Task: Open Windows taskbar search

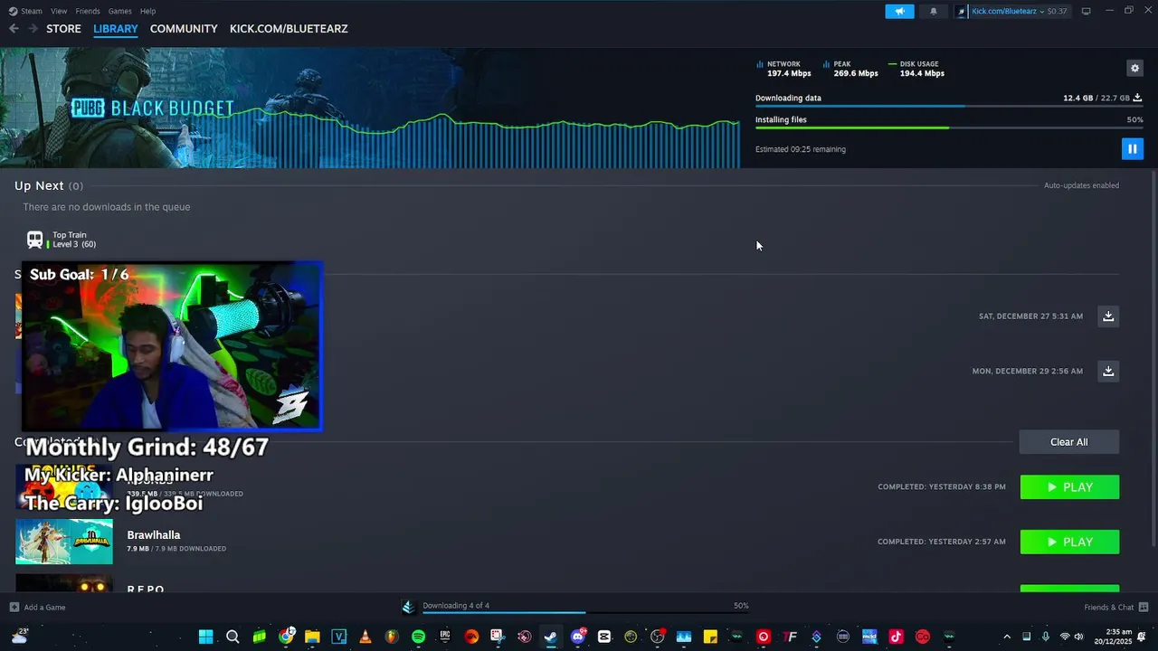Action: click(x=233, y=637)
